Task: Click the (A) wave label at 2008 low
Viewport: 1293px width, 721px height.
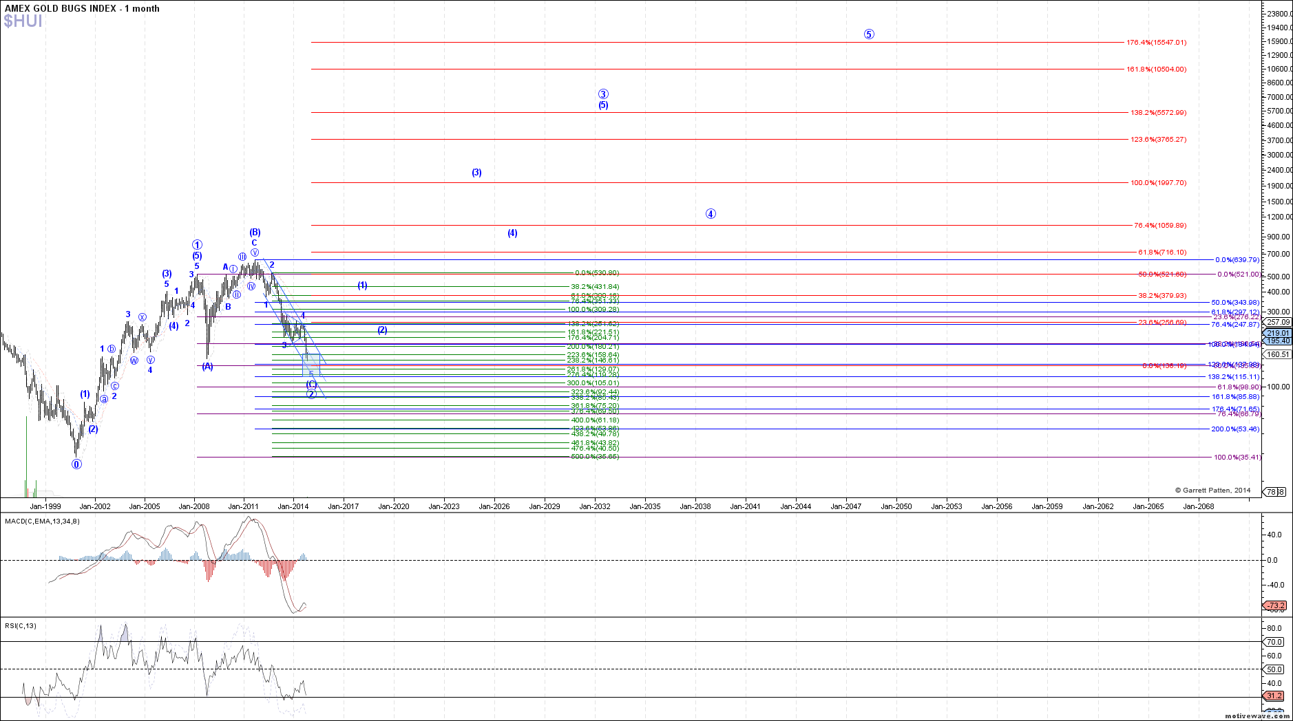Action: pyautogui.click(x=207, y=367)
